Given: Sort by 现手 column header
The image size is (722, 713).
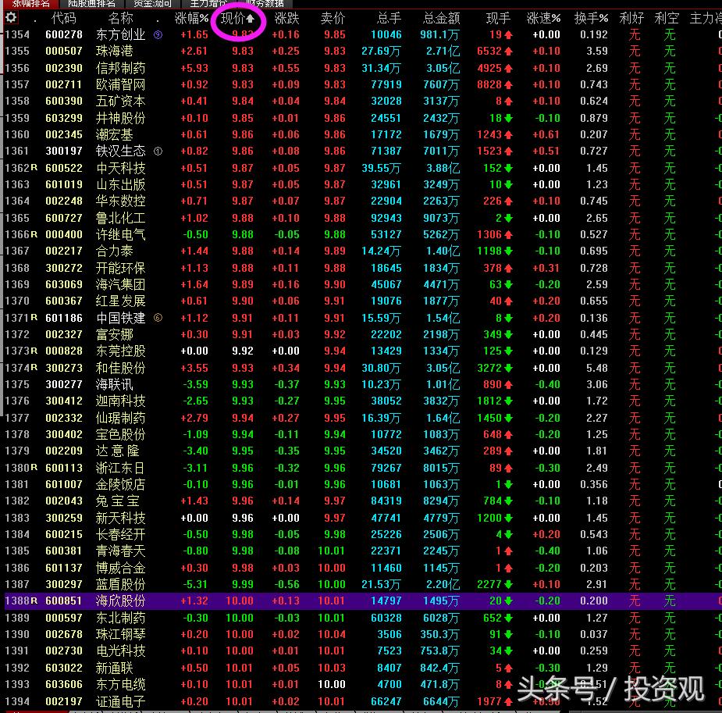Looking at the screenshot, I should pyautogui.click(x=498, y=19).
